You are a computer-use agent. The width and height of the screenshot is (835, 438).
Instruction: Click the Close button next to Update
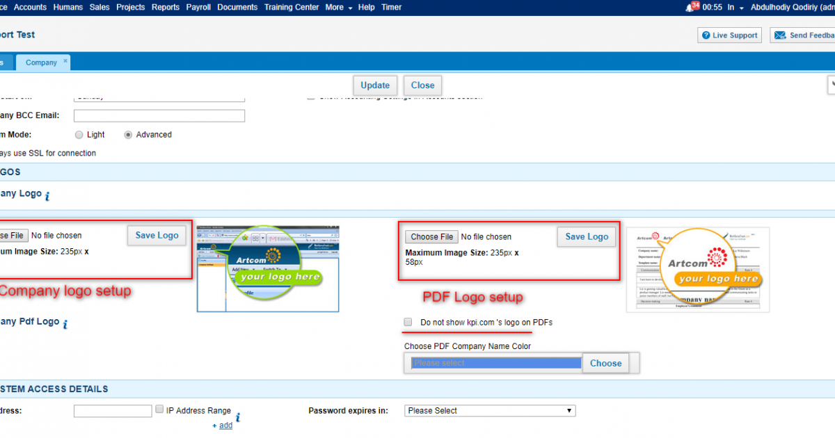422,86
